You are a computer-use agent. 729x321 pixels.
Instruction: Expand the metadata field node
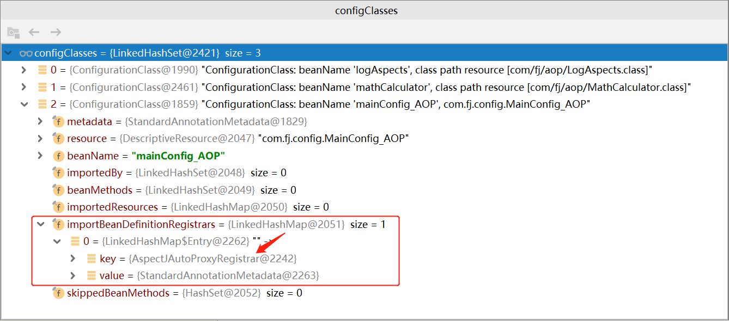[40, 121]
